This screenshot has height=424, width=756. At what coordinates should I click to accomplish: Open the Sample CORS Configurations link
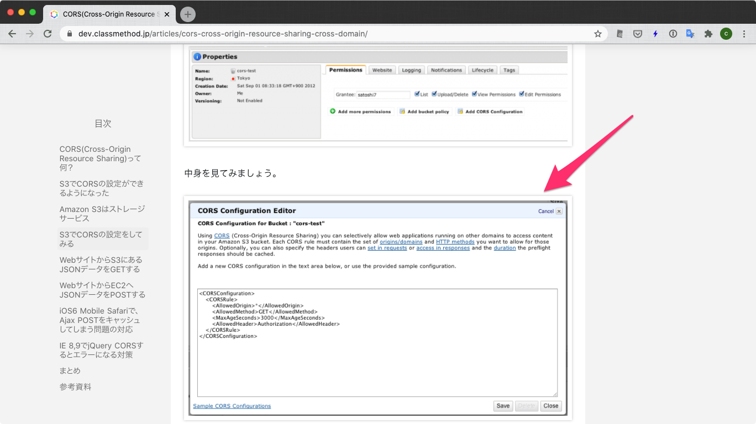[x=232, y=406]
